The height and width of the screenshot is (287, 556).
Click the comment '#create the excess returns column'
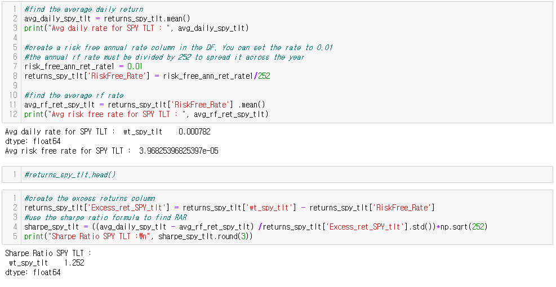pyautogui.click(x=90, y=199)
